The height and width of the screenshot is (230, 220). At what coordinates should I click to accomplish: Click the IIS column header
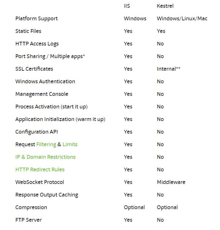tap(127, 6)
